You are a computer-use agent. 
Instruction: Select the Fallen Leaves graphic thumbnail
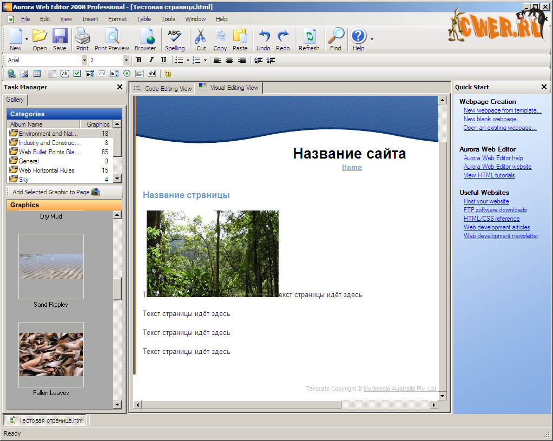point(51,354)
